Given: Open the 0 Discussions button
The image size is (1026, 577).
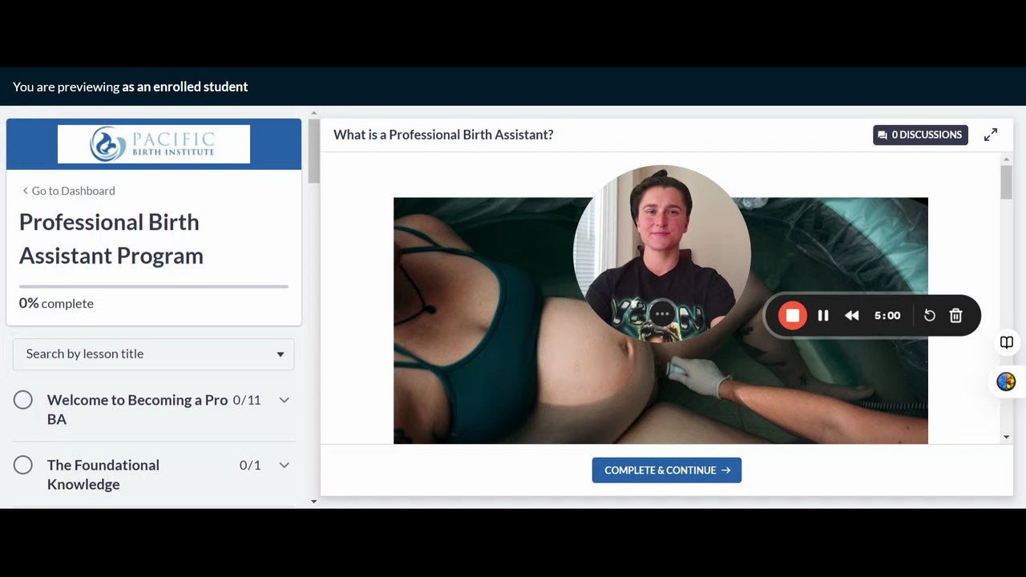Looking at the screenshot, I should pos(920,135).
